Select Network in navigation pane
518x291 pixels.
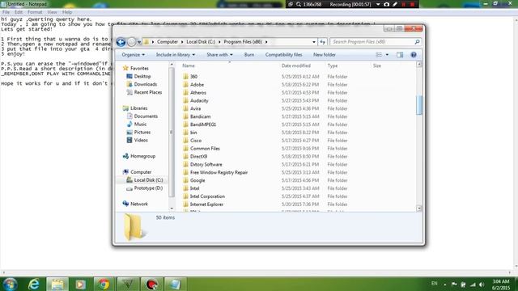click(x=138, y=204)
